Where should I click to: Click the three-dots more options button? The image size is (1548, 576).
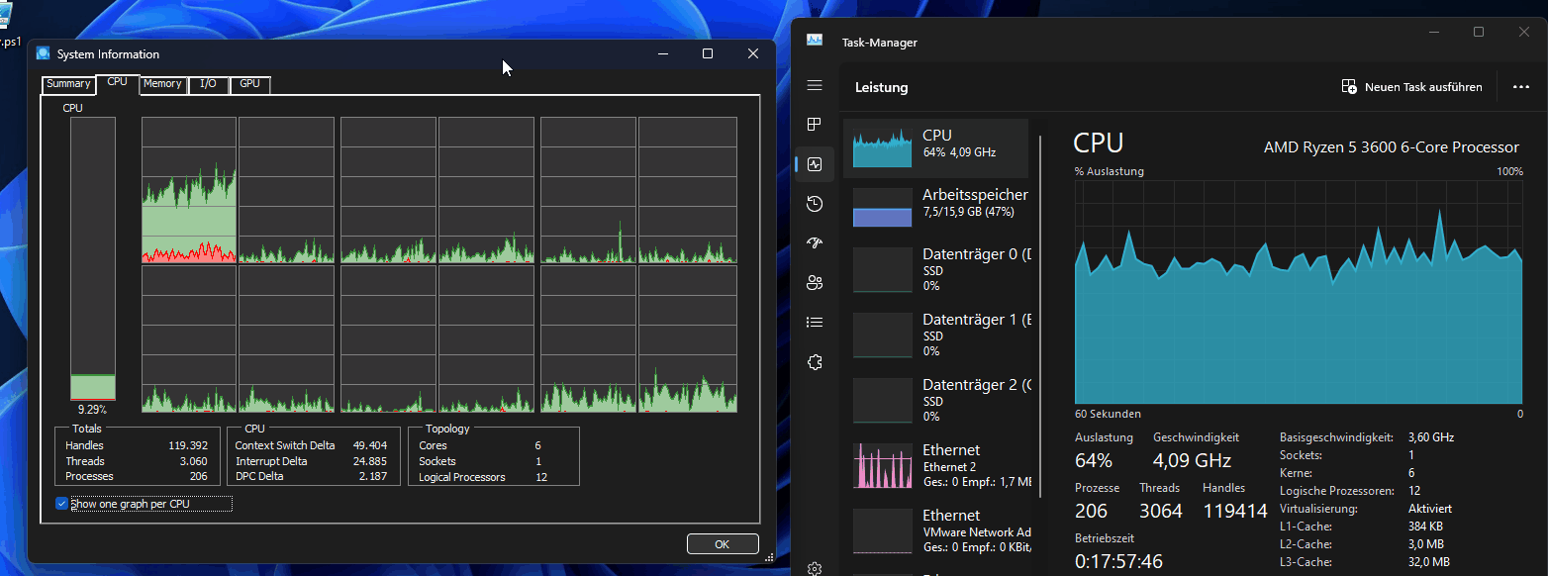click(x=1521, y=87)
